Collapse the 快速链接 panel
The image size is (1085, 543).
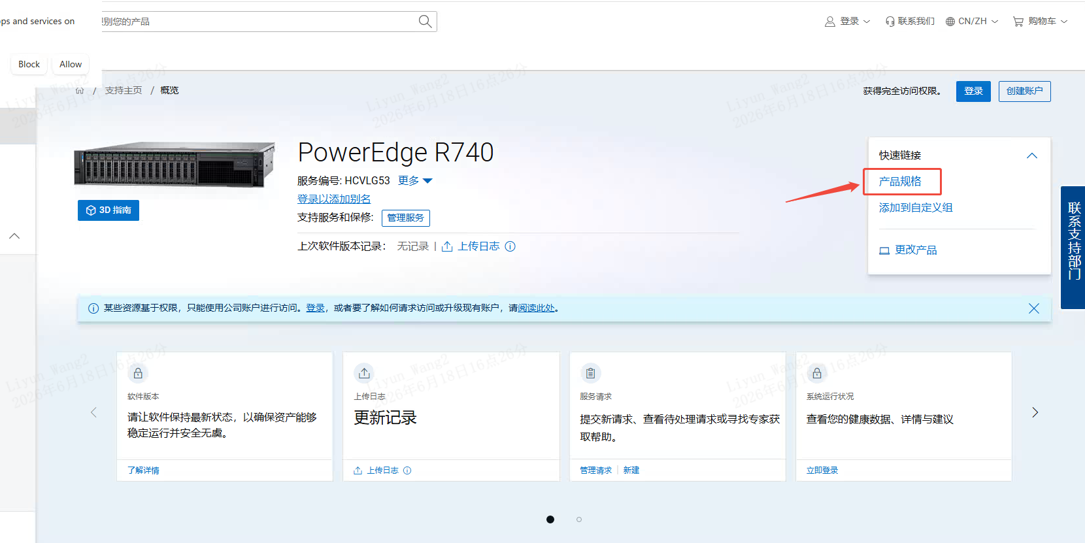point(1032,156)
